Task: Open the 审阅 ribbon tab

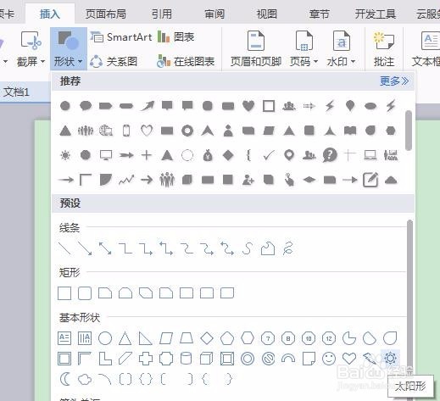Action: 214,14
